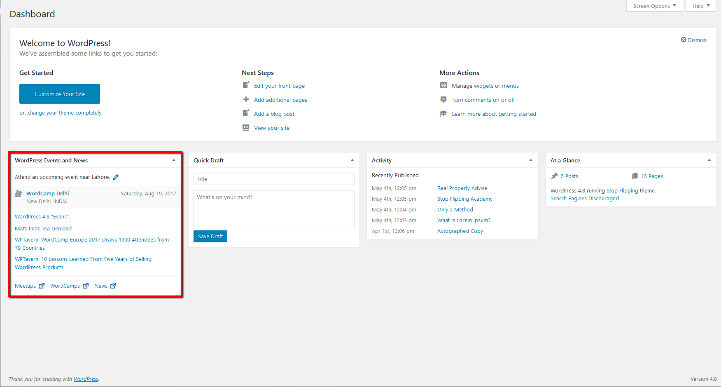Dismiss the Welcome to WordPress panel
The height and width of the screenshot is (387, 721).
[x=693, y=40]
